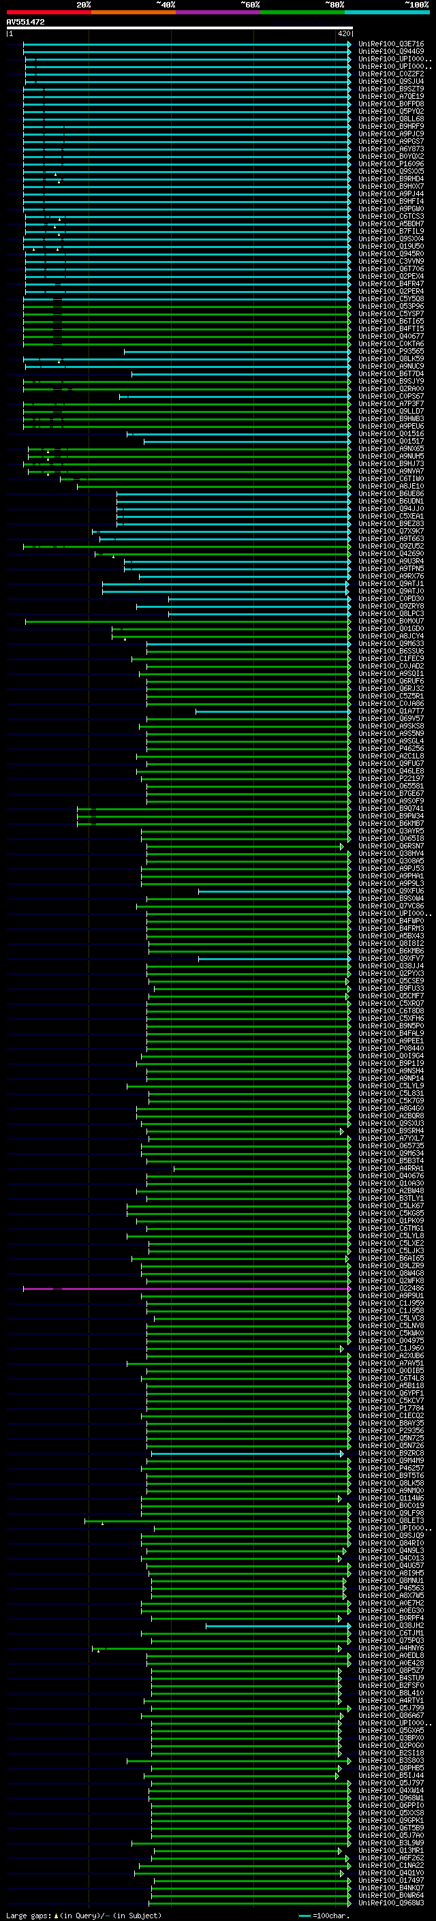Select the UniRef100_A9P9U1 label
This screenshot has width=436, height=1921.
tap(390, 1296)
